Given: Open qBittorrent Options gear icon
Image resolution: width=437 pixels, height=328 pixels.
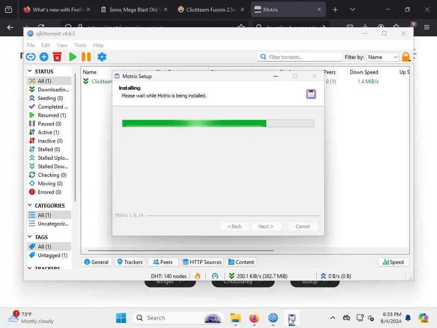Looking at the screenshot, I should click(x=102, y=57).
